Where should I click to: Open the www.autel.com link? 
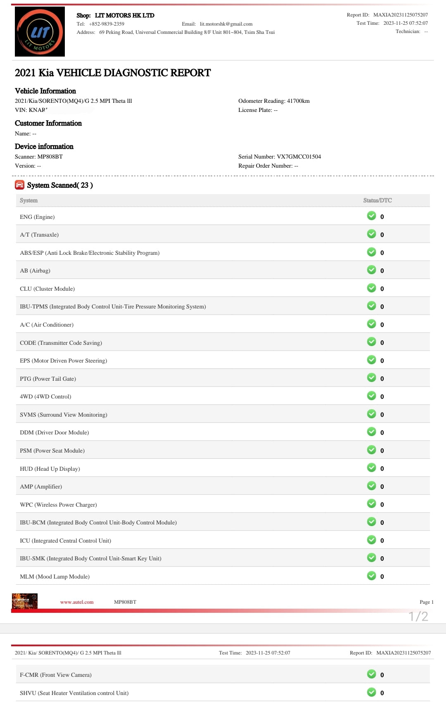pos(77,602)
